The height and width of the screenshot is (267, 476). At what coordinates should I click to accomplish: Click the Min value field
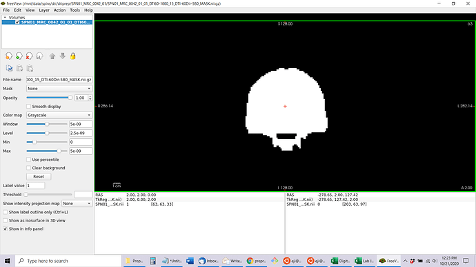[81, 142]
